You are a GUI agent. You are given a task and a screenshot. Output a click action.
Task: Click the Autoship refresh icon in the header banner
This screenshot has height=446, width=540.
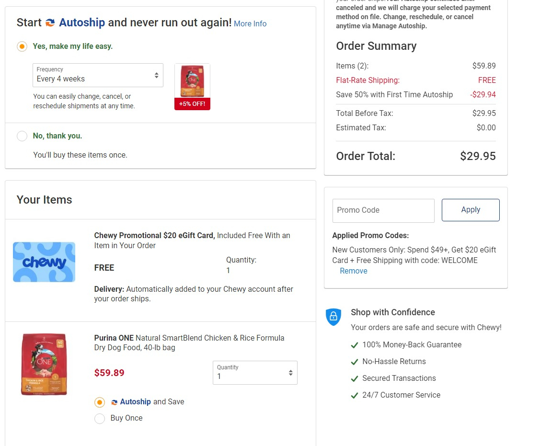[x=50, y=22]
